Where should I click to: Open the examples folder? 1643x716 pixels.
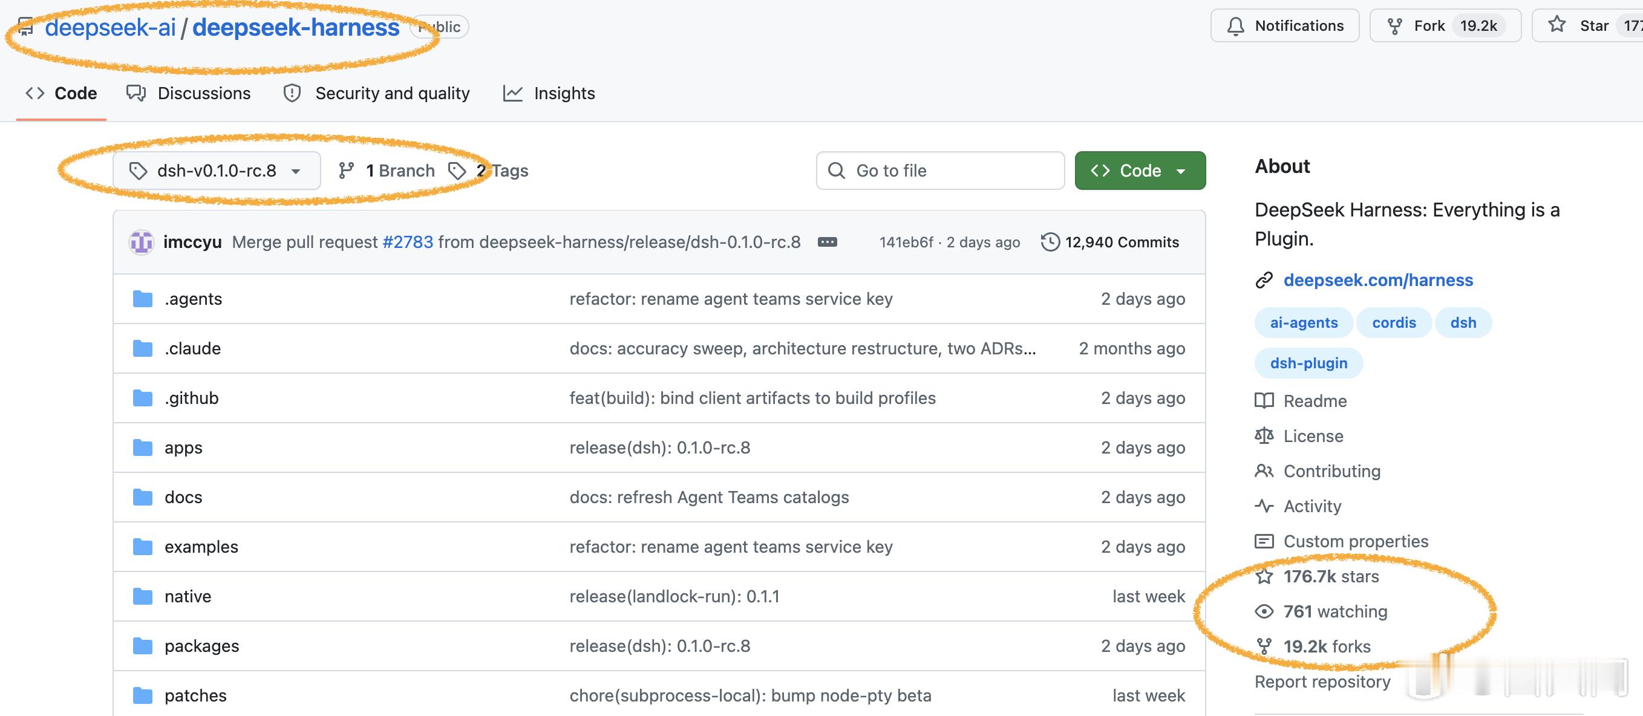tap(201, 547)
